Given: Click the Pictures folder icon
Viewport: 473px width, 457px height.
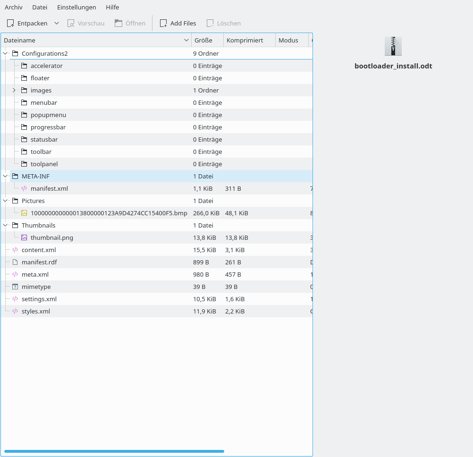Looking at the screenshot, I should (15, 201).
